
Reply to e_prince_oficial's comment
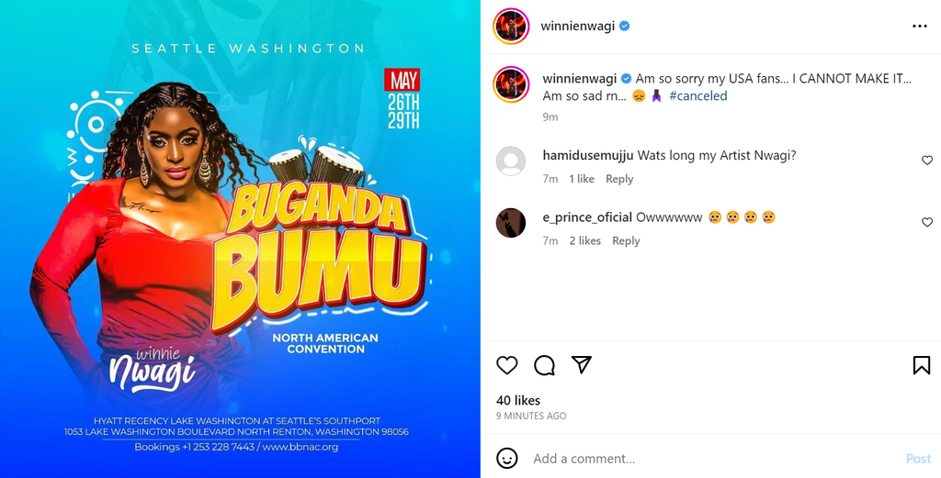point(626,240)
